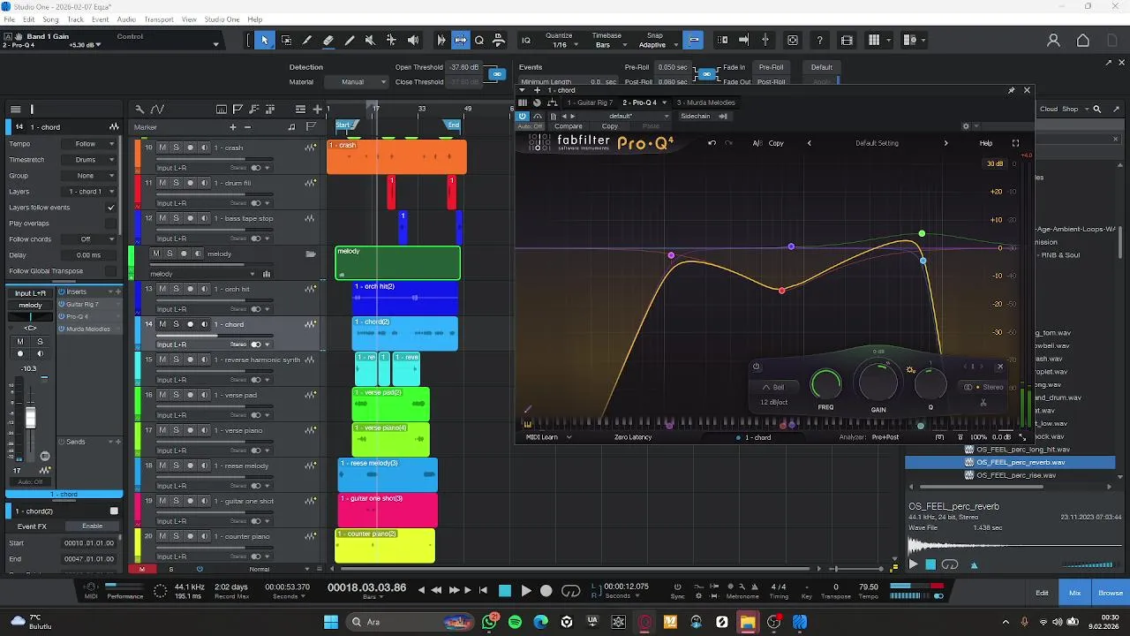The image size is (1130, 636).
Task: Switch to Browse view
Action: click(1111, 593)
